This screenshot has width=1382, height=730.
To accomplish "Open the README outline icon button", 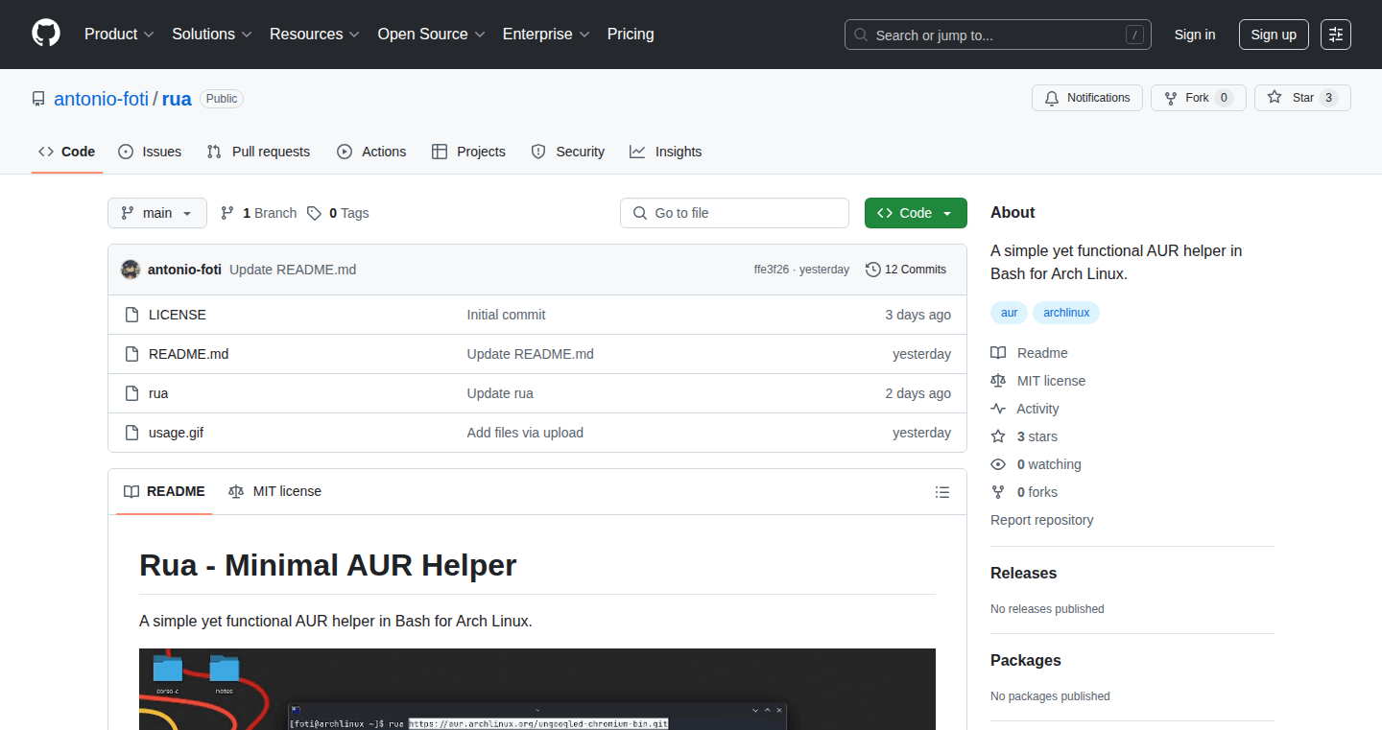I will point(942,492).
